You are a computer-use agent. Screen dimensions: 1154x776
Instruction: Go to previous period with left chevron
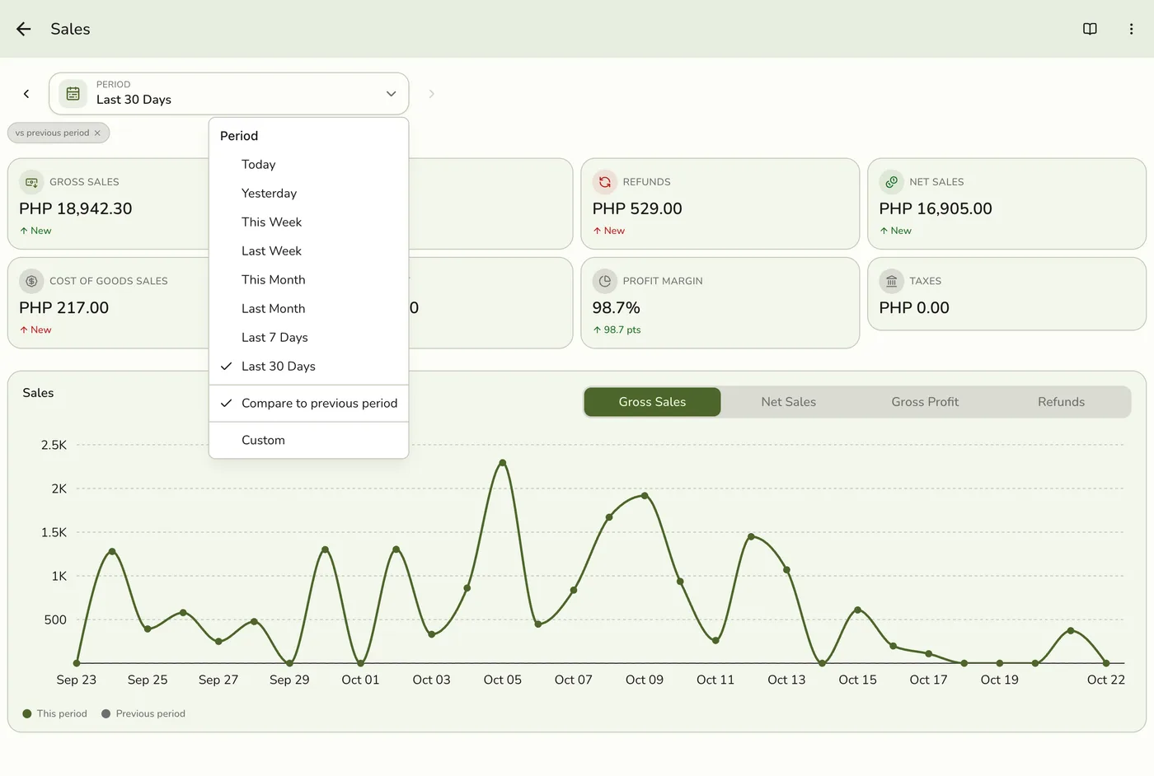(26, 94)
